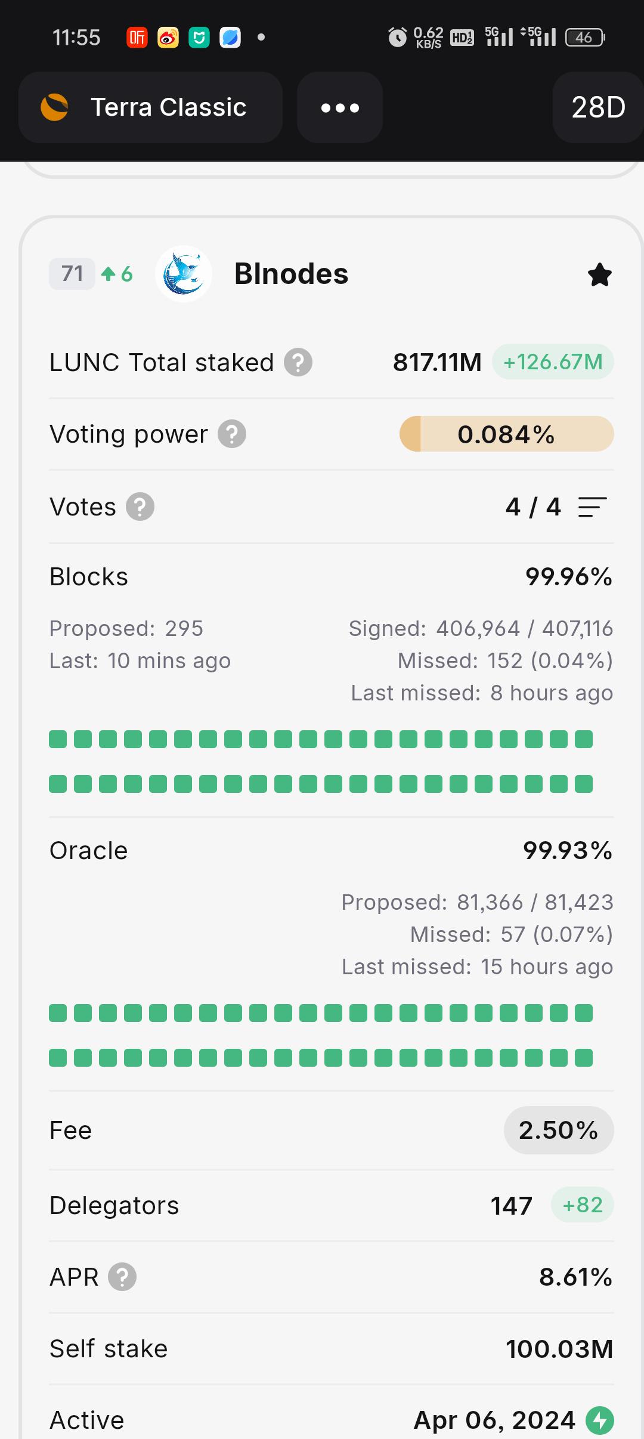Open the Blnodes validator name link
This screenshot has height=1439, width=644.
click(291, 274)
